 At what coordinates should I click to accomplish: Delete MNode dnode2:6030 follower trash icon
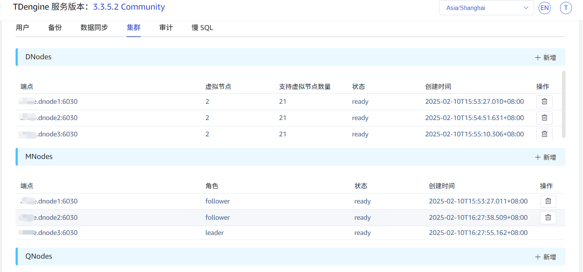(x=548, y=218)
